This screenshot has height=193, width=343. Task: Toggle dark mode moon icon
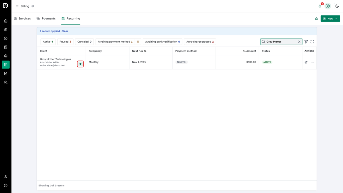[x=337, y=6]
